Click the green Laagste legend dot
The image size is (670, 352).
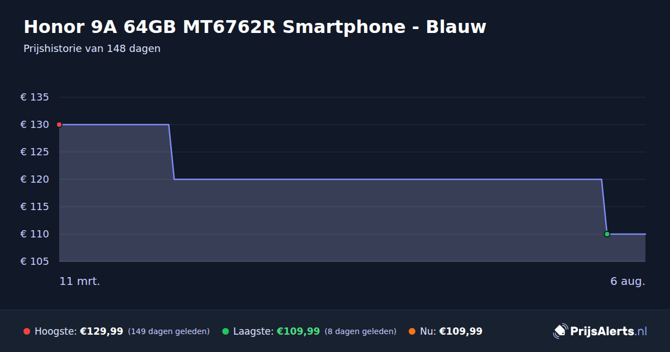[226, 331]
